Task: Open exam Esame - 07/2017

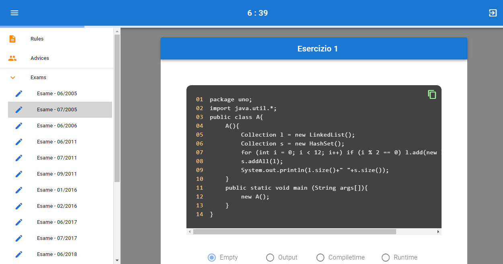Action: (60, 238)
